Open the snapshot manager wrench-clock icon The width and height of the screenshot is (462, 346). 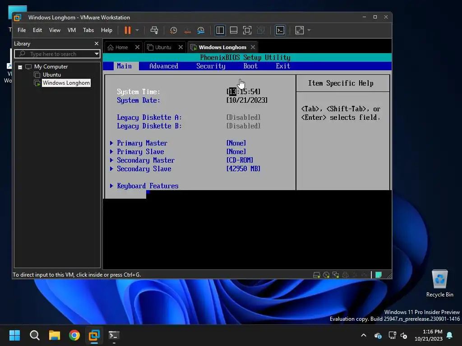tap(201, 30)
